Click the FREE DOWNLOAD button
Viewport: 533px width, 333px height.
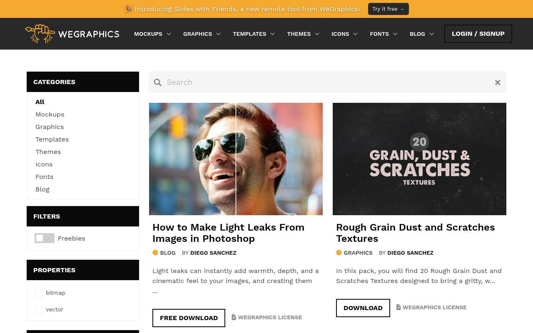tap(189, 318)
